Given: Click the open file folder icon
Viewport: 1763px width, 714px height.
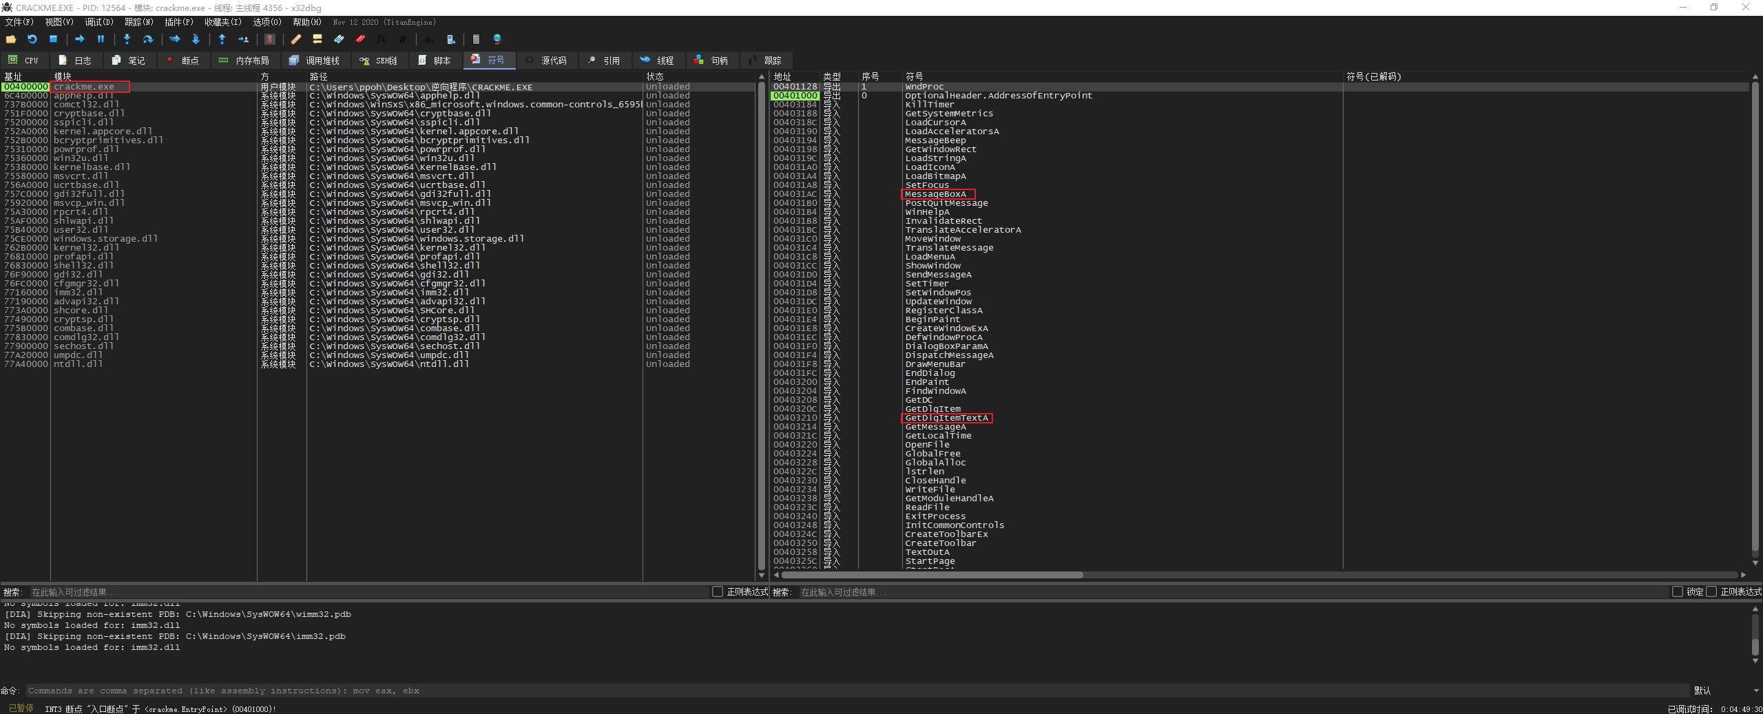Looking at the screenshot, I should tap(11, 39).
